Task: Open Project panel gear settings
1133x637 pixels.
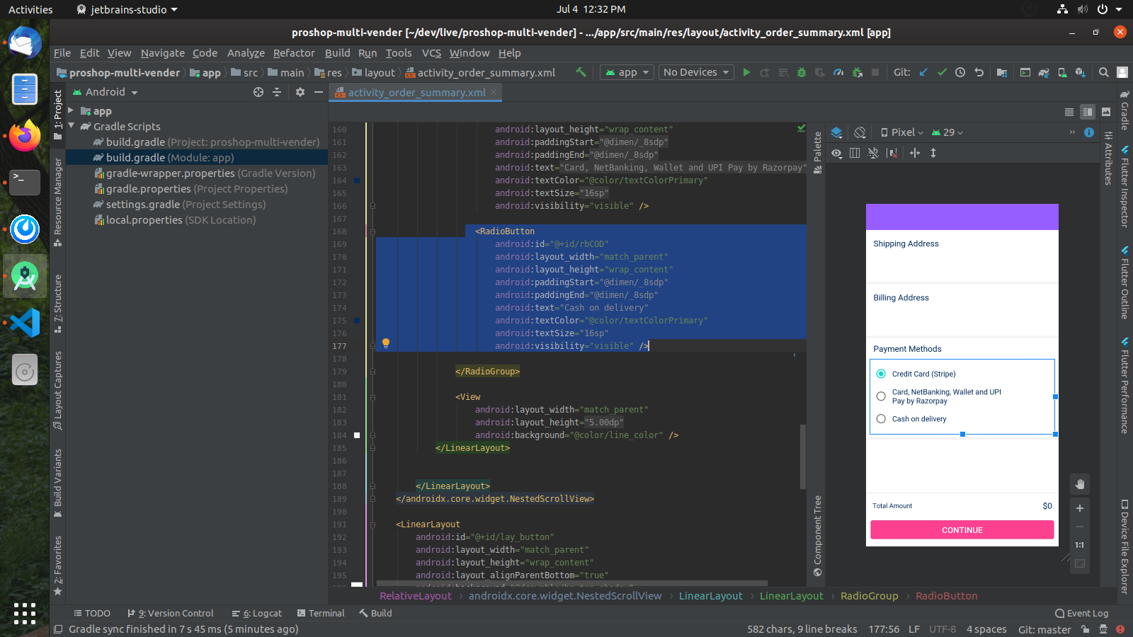Action: click(300, 92)
